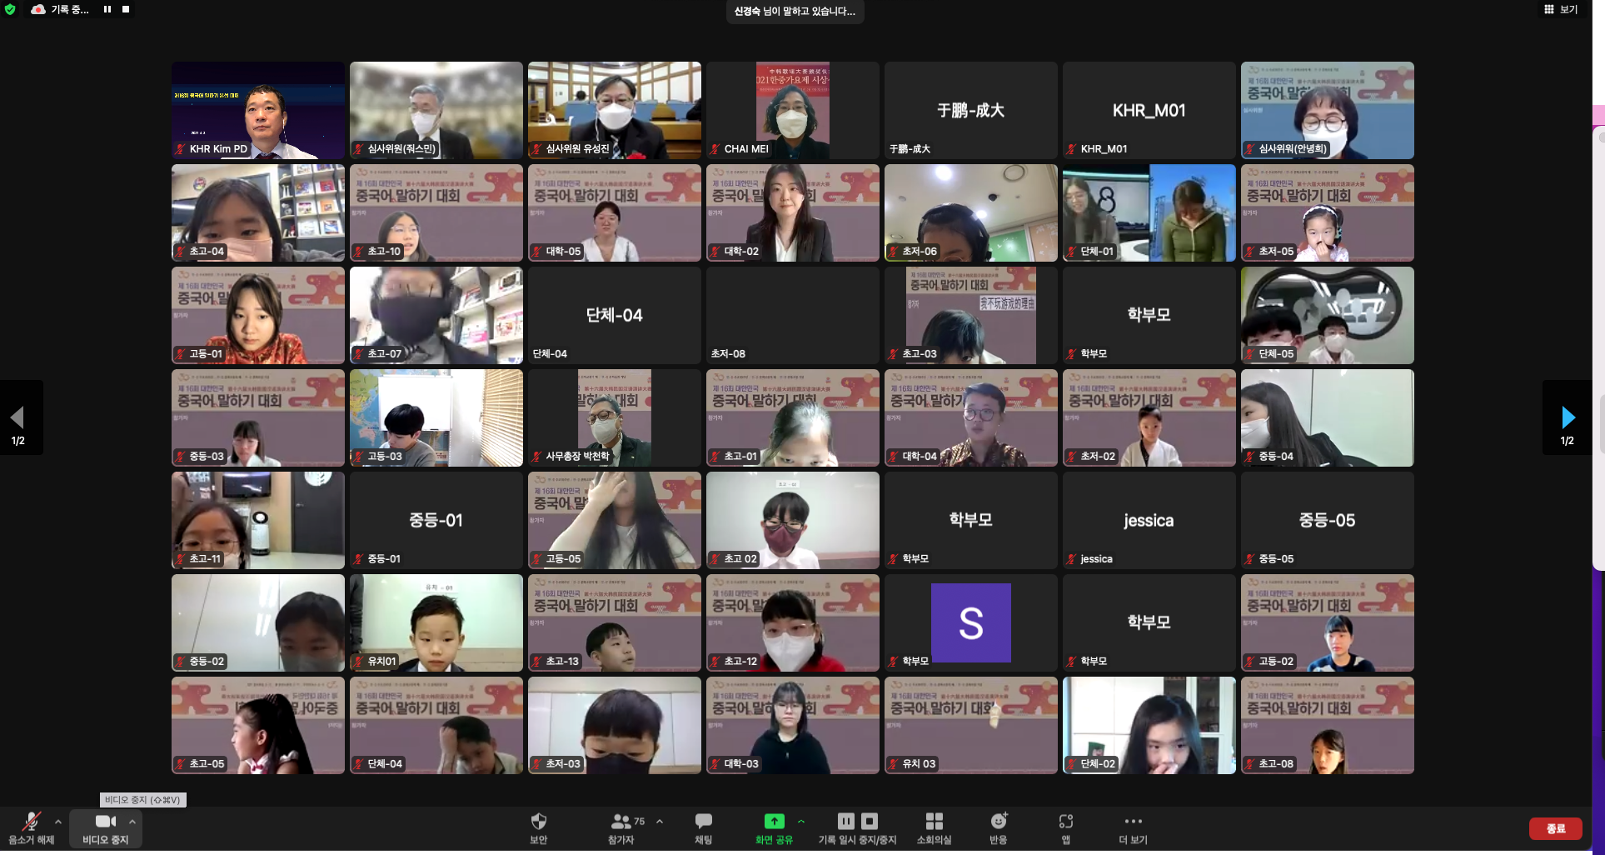The width and height of the screenshot is (1605, 855).
Task: Click the red End (종료) button
Action: click(x=1555, y=828)
